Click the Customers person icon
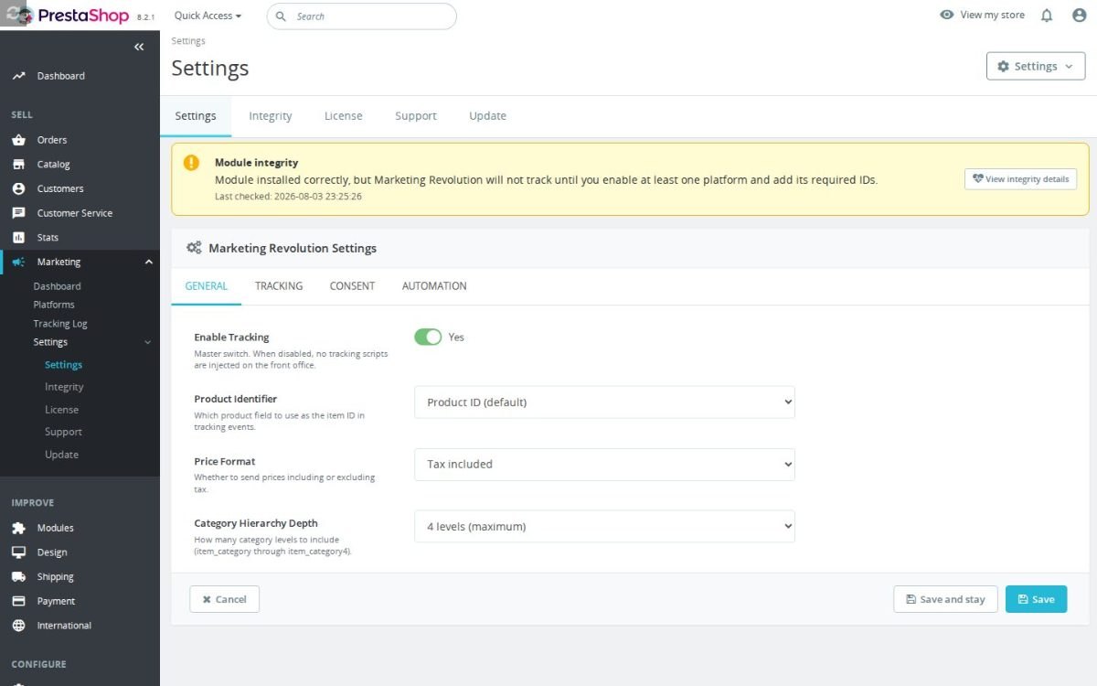Viewport: 1097px width, 686px height. [x=18, y=188]
